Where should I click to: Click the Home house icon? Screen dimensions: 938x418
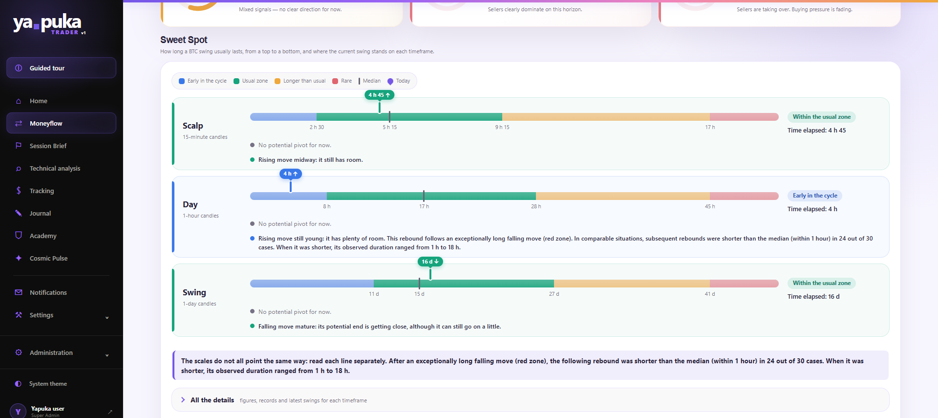click(x=19, y=101)
